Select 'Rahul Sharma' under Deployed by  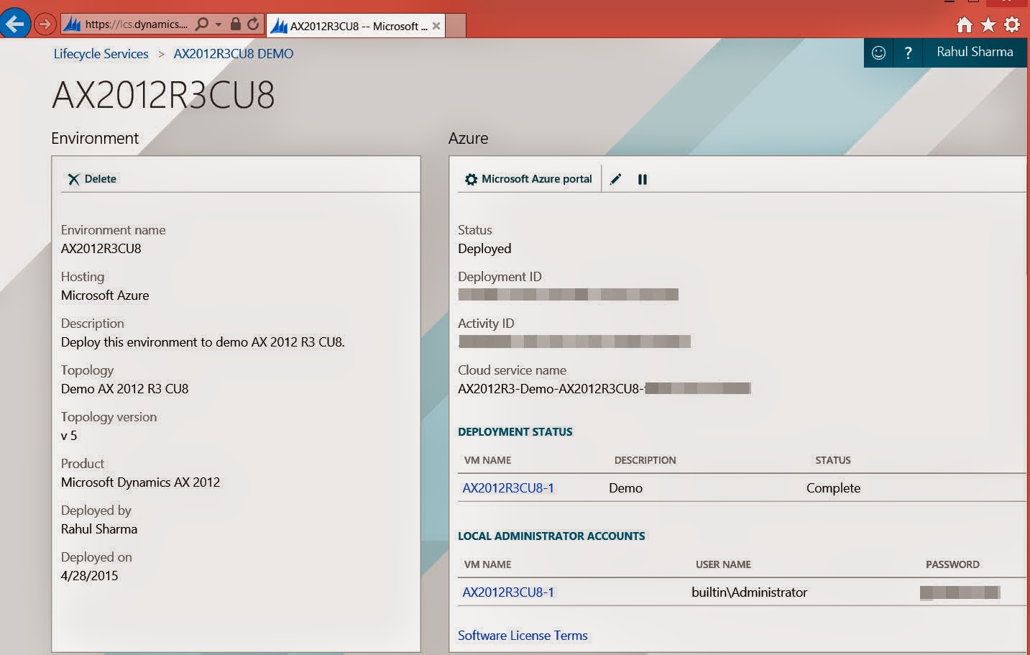click(x=99, y=529)
